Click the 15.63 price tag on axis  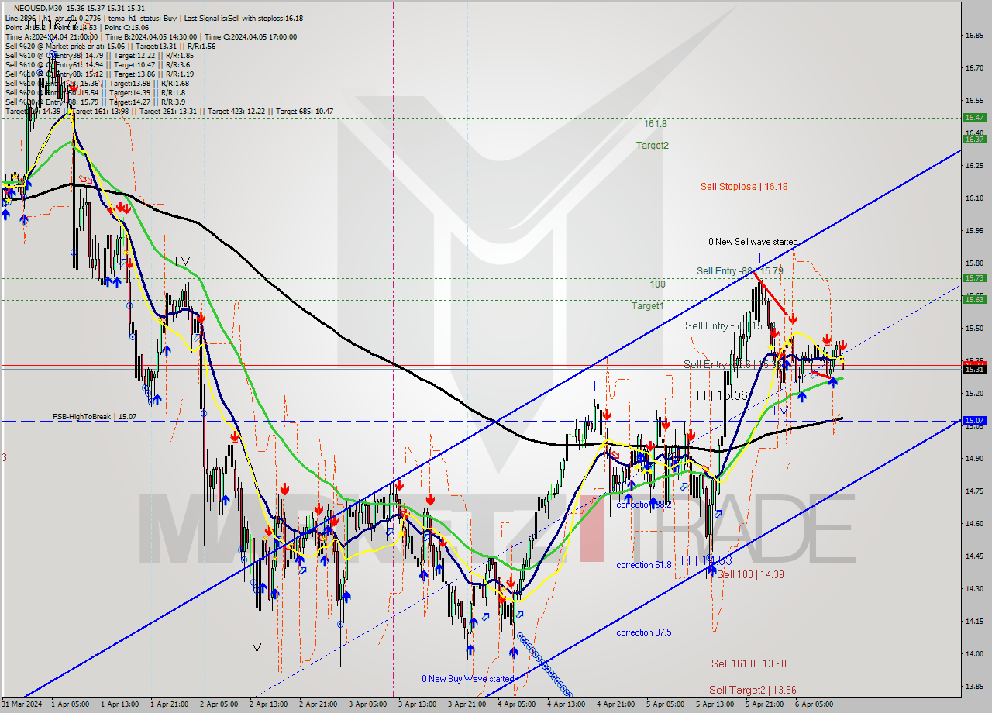(974, 299)
